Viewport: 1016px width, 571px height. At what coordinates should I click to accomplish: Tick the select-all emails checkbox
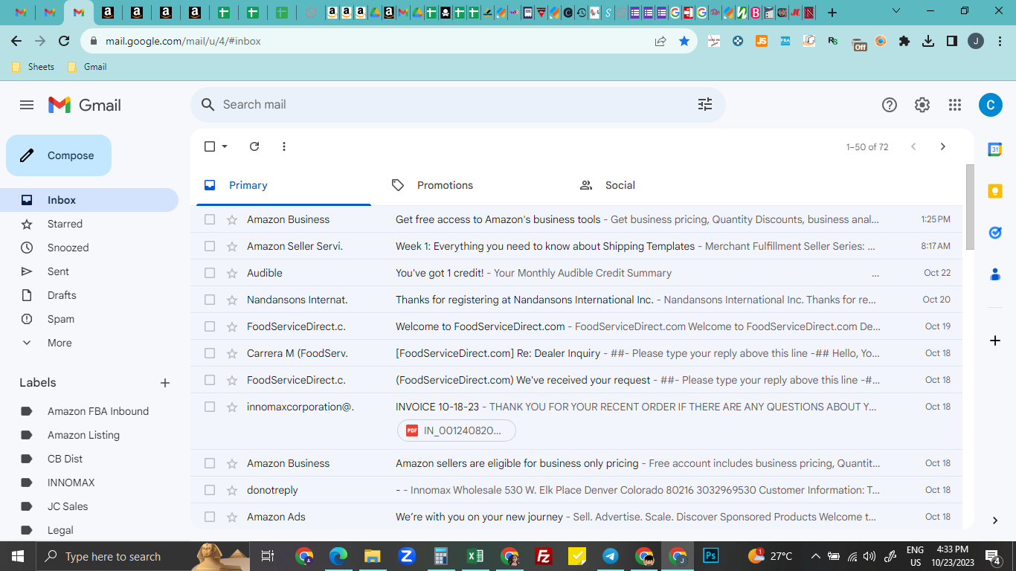(x=210, y=146)
